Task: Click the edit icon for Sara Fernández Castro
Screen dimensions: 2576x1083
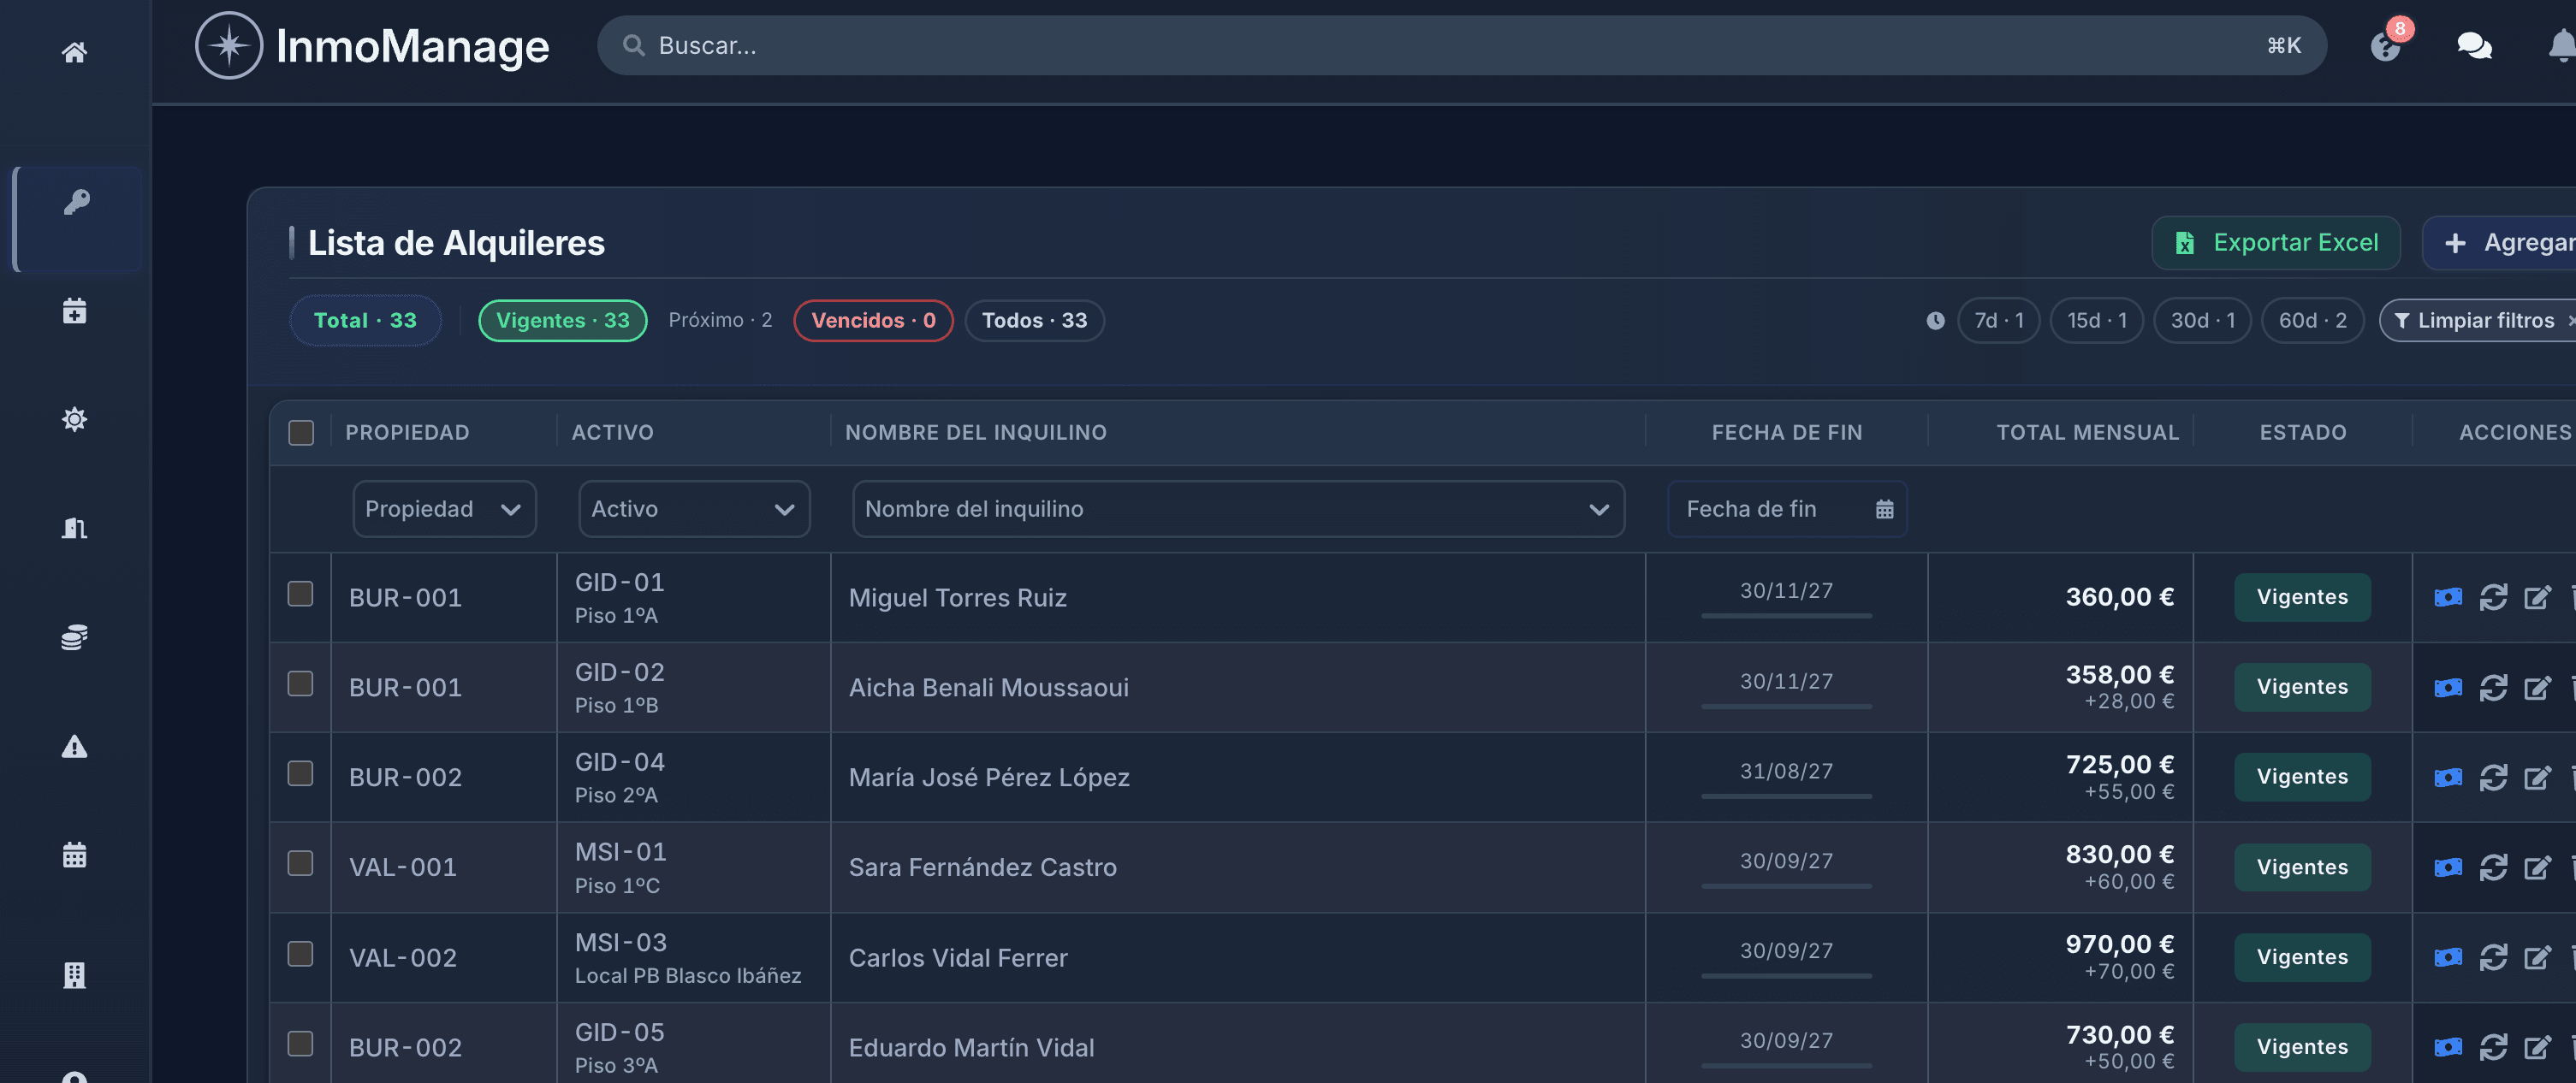Action: 2537,867
